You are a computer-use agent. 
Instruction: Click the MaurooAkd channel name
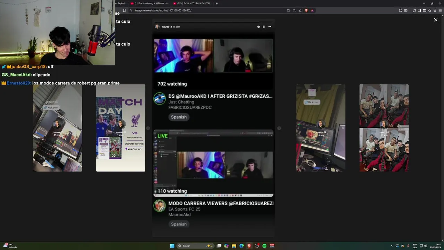click(x=179, y=215)
